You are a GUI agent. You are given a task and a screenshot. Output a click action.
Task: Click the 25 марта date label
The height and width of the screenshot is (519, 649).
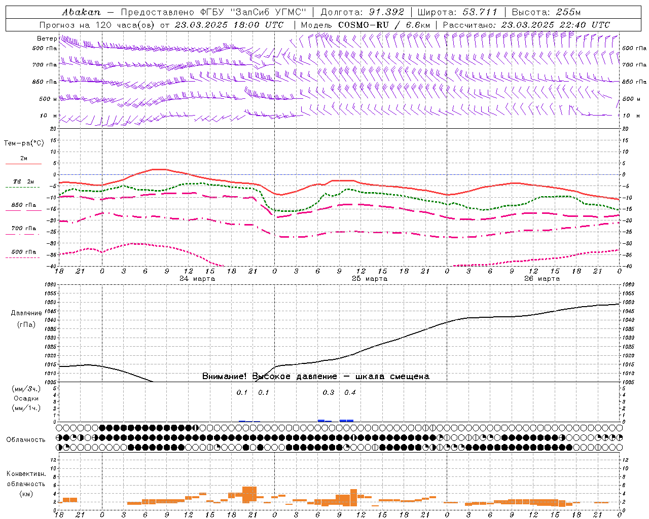click(x=370, y=279)
